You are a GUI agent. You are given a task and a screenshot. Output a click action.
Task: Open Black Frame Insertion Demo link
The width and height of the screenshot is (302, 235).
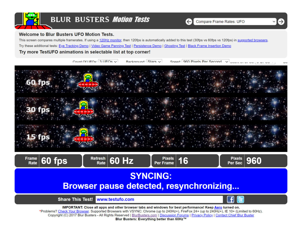209,46
